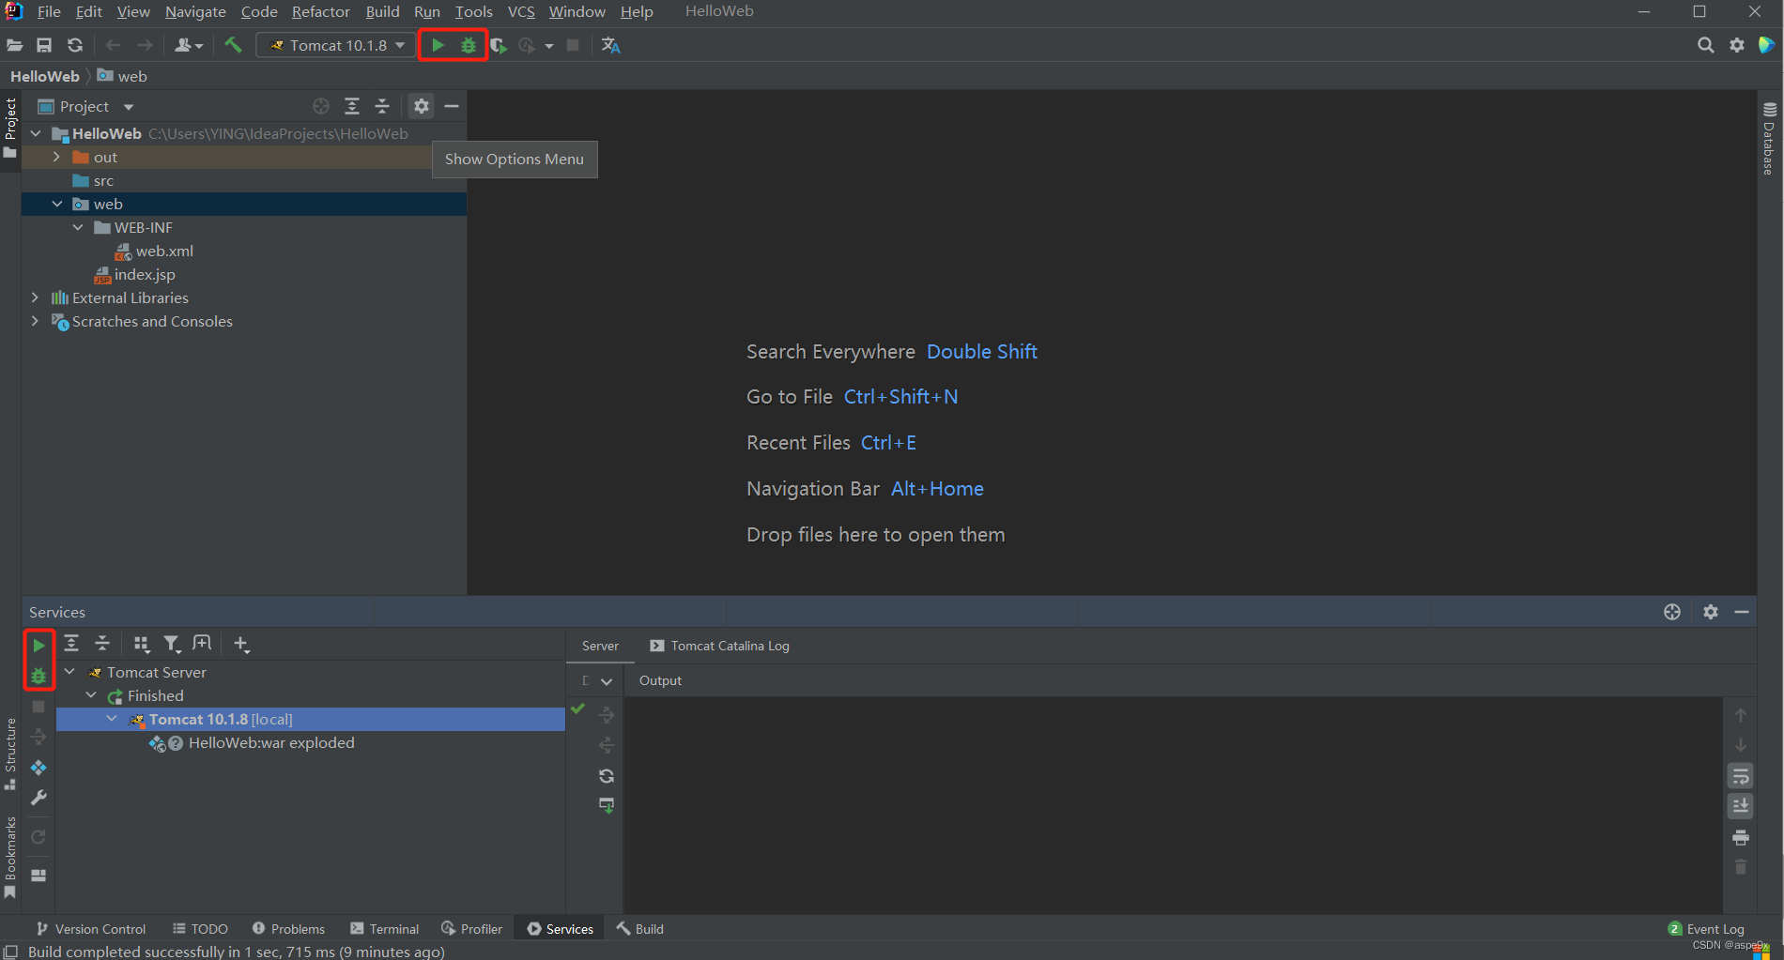Click the Save All toolbar icon

(44, 45)
